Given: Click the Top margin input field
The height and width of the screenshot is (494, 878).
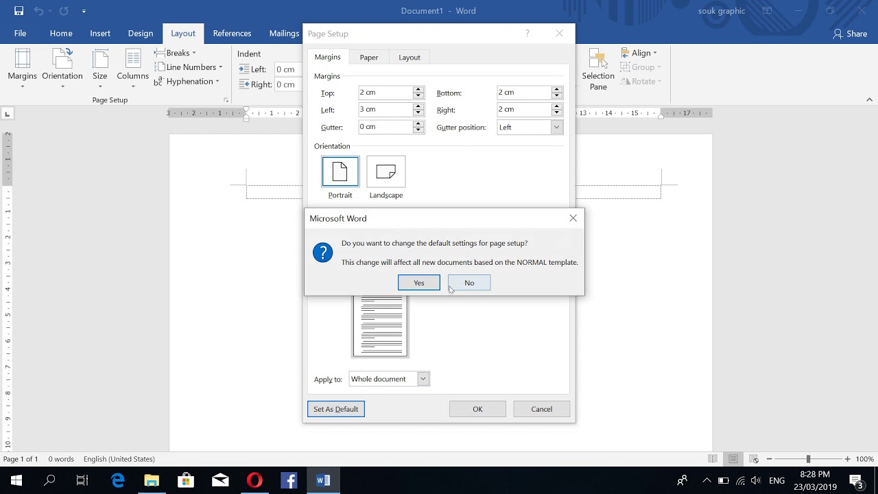Looking at the screenshot, I should 385,93.
